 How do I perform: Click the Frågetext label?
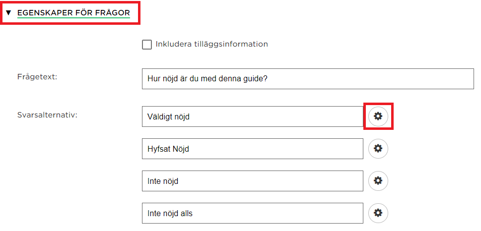click(x=37, y=77)
